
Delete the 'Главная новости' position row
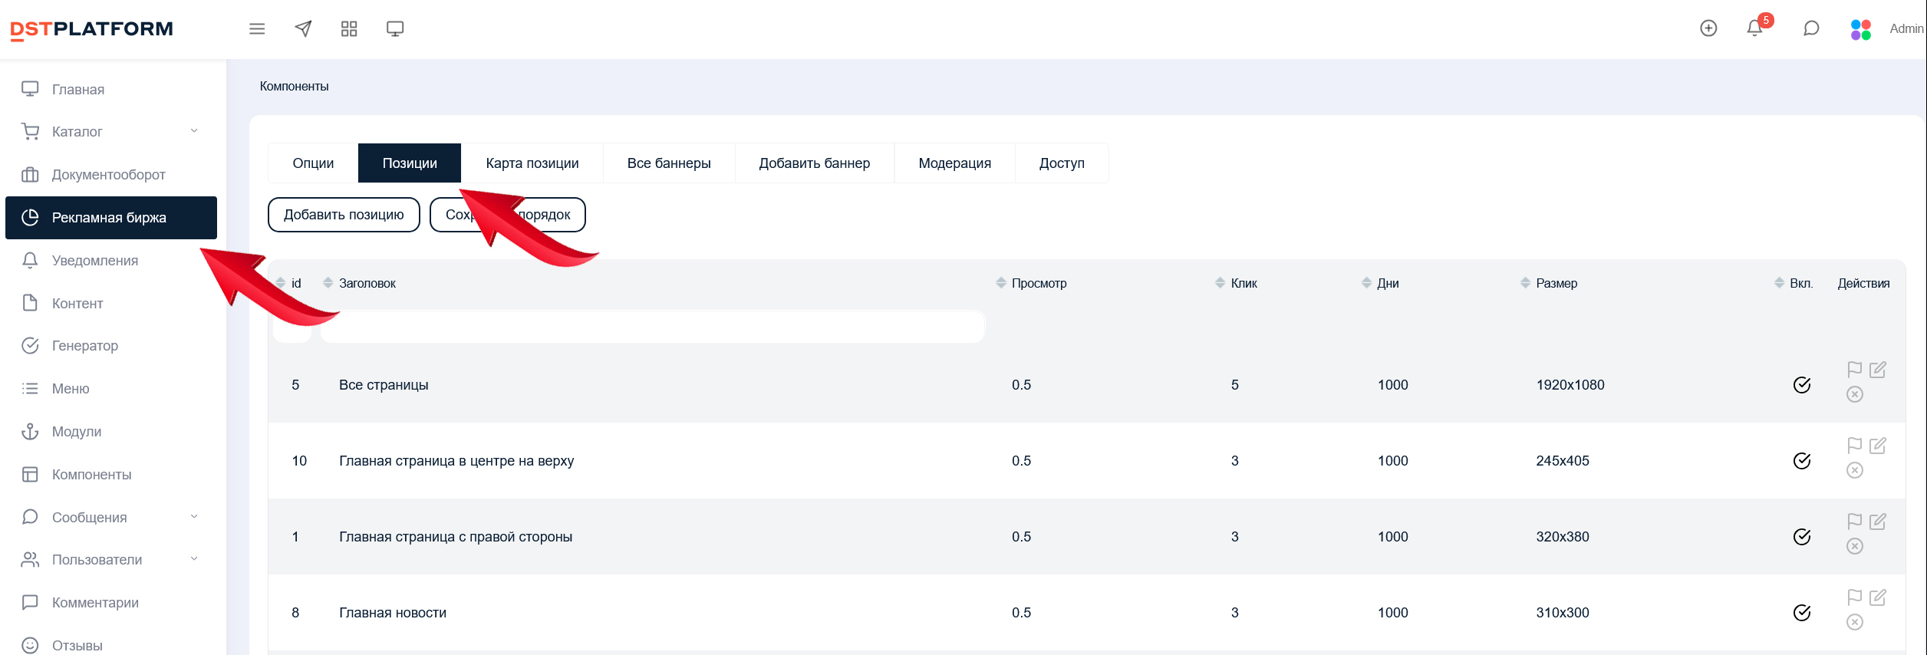[1855, 622]
